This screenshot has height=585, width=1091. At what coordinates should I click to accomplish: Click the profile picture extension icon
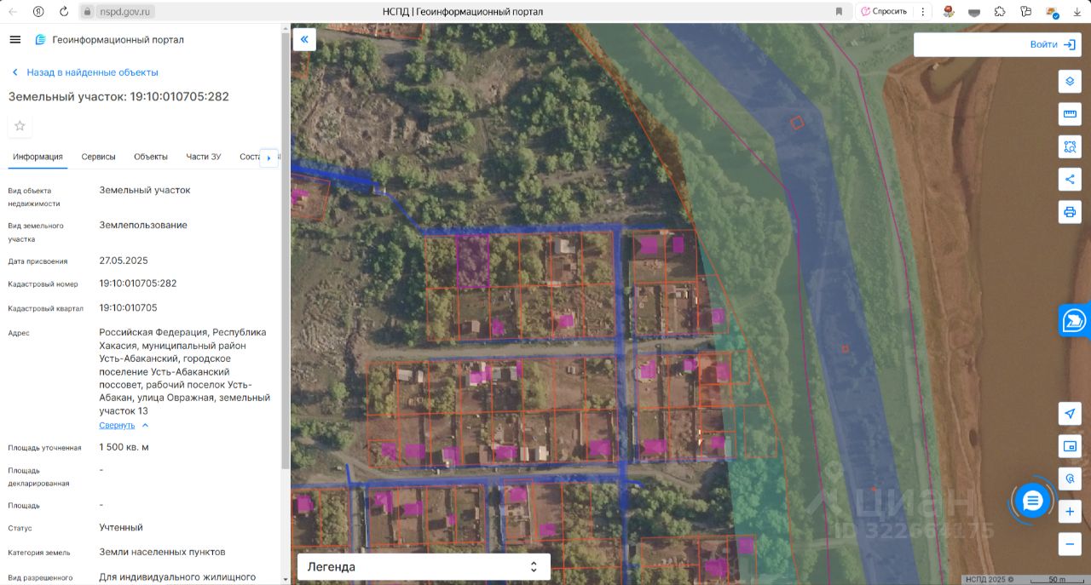[949, 11]
